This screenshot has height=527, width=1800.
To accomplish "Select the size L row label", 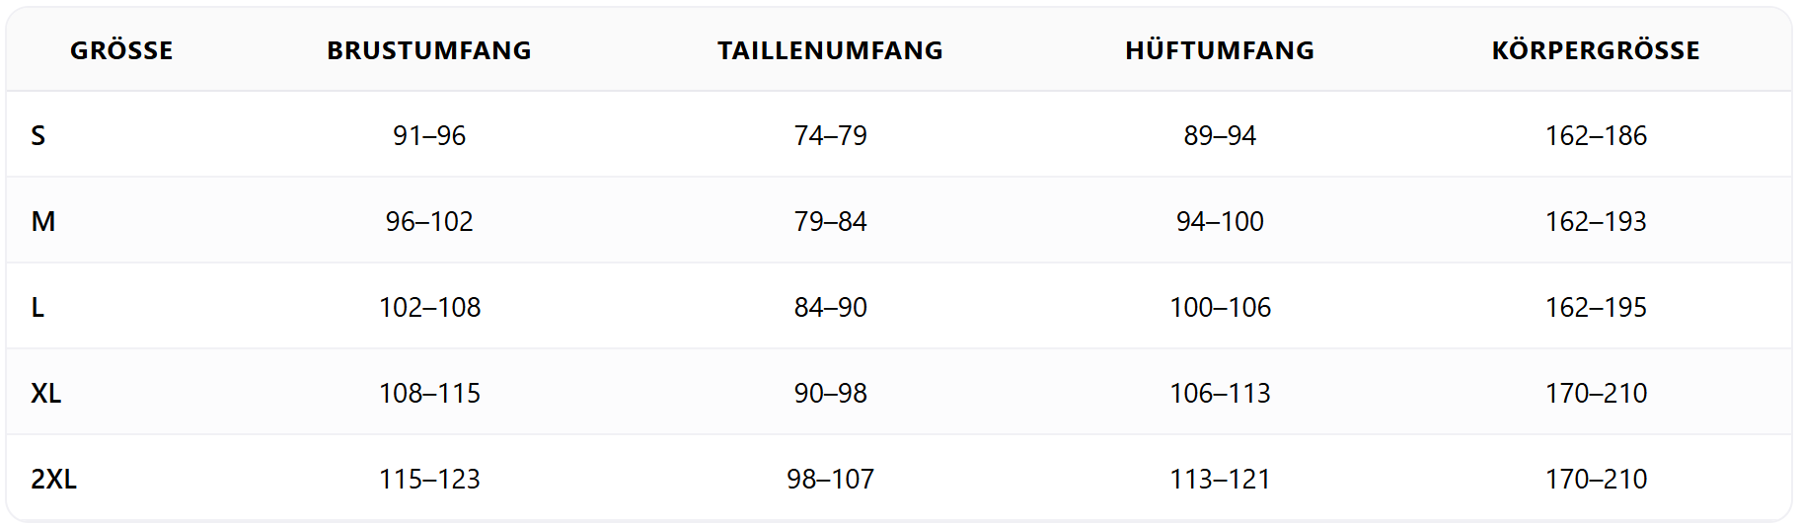I will coord(37,307).
